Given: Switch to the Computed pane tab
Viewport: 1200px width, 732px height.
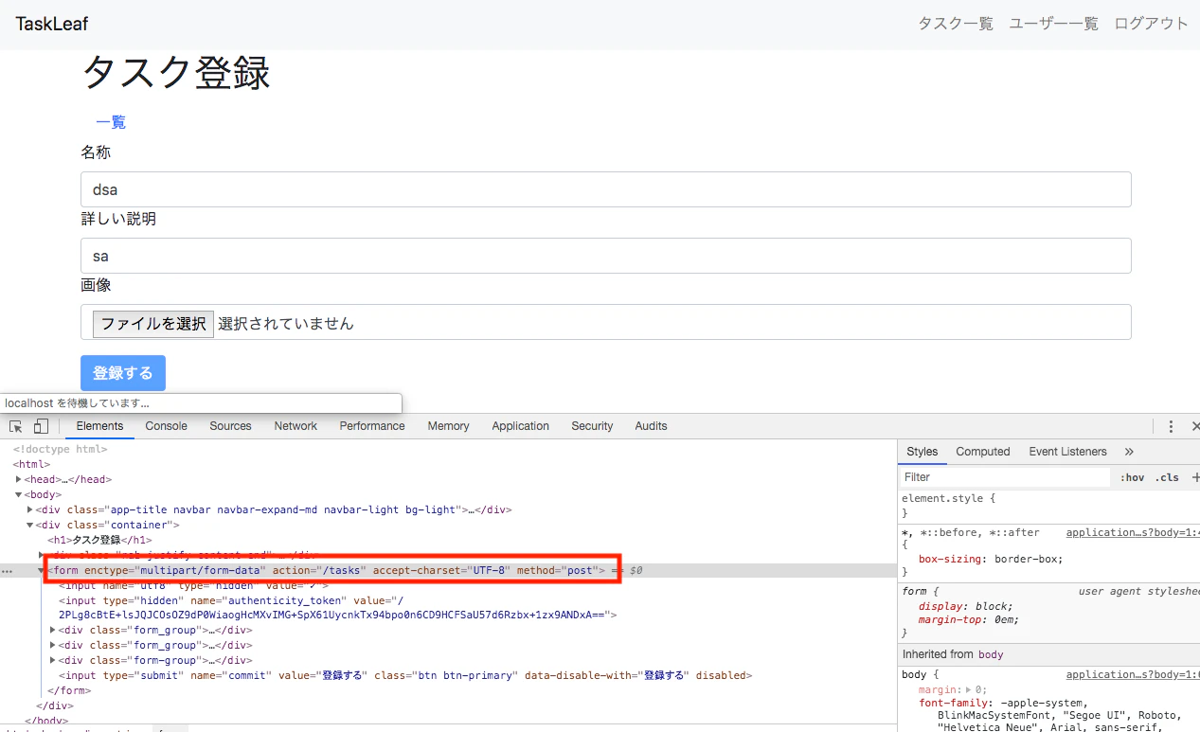Looking at the screenshot, I should 983,452.
